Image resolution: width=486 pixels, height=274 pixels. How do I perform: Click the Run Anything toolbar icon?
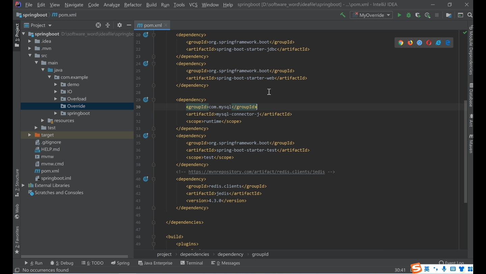(x=460, y=15)
